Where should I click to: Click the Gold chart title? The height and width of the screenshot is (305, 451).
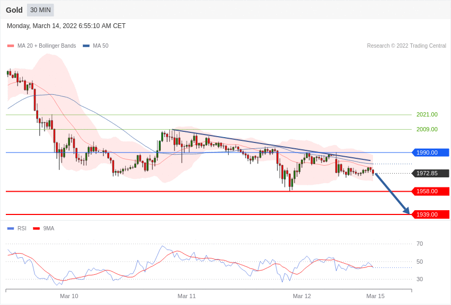14,10
